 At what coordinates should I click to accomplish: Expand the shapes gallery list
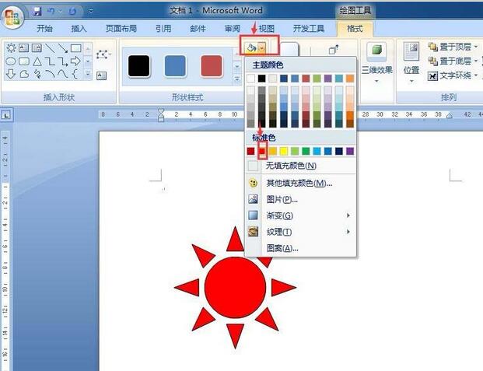88,74
